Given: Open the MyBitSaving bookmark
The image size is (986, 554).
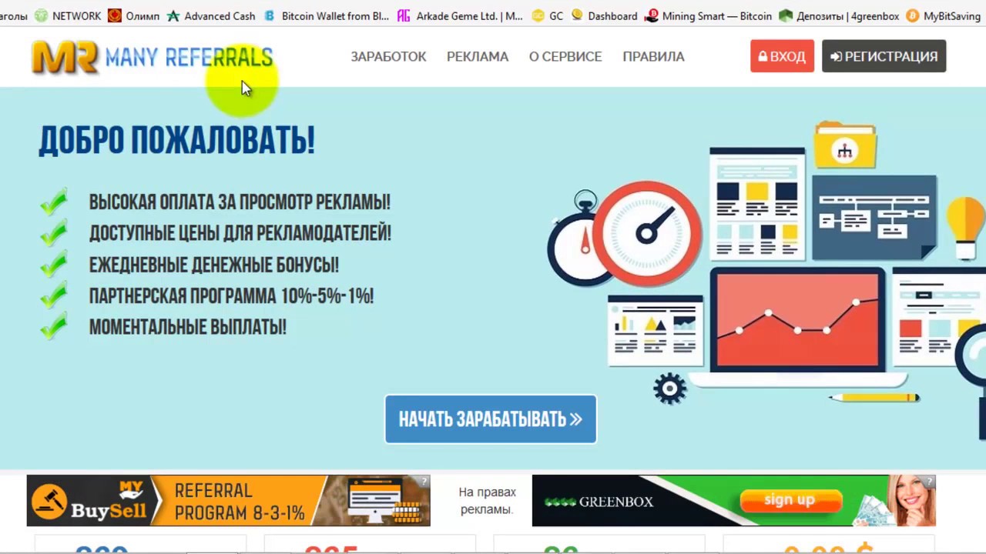Looking at the screenshot, I should (x=944, y=15).
